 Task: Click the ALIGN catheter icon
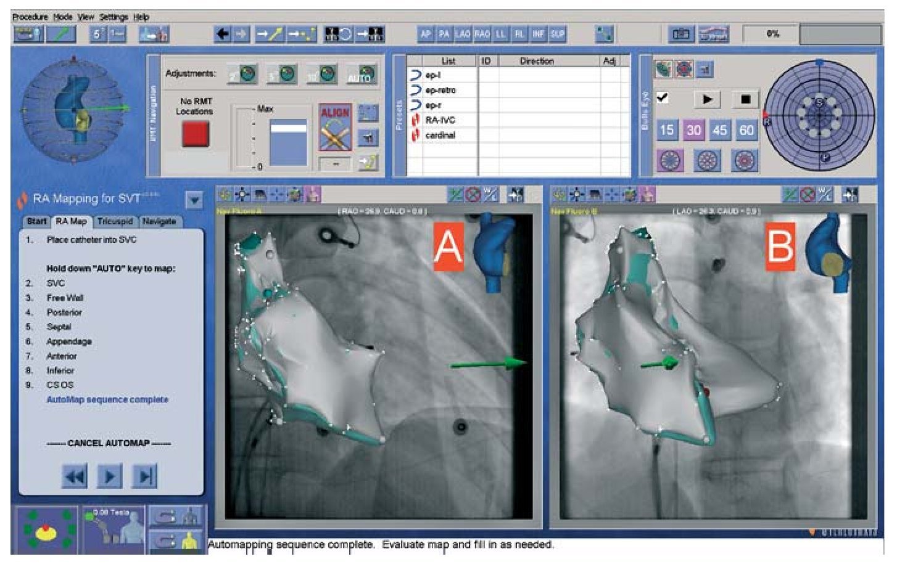[x=335, y=128]
